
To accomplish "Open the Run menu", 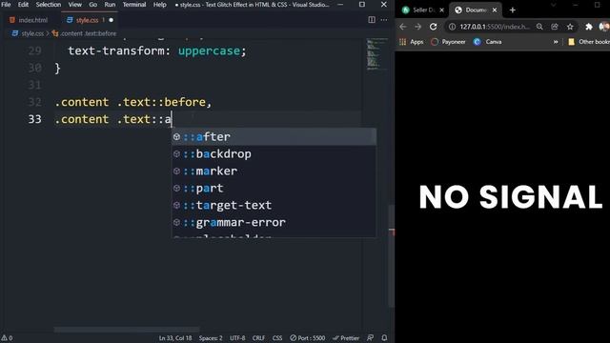I will click(x=110, y=5).
